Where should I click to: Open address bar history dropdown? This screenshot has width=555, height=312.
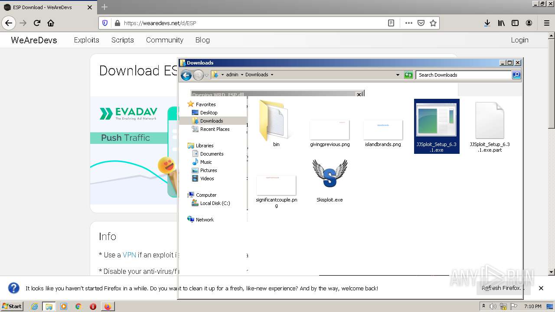pos(398,75)
